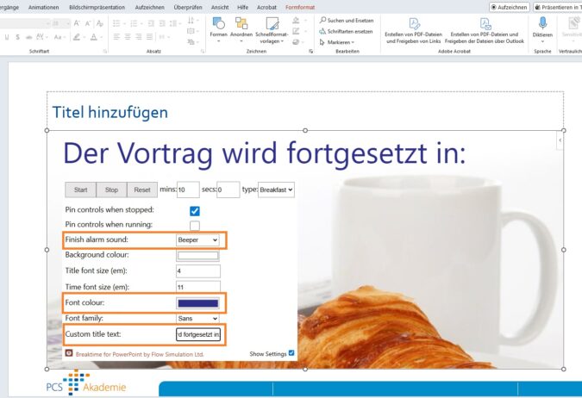Clear all text formatting
The height and width of the screenshot is (398, 582).
(99, 23)
